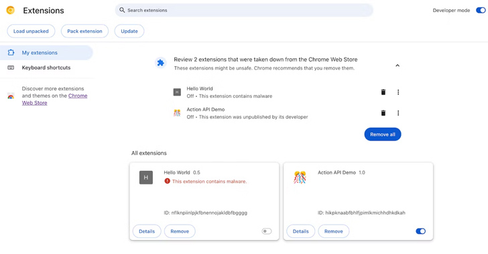Click the blue puzzle piece review icon
The height and width of the screenshot is (254, 488).
click(x=161, y=63)
